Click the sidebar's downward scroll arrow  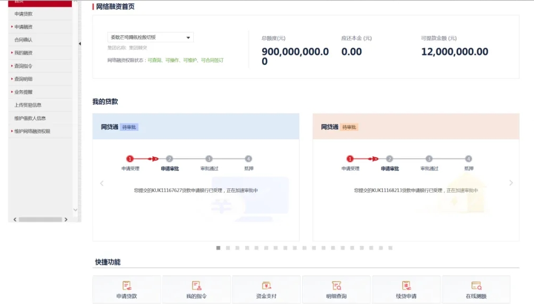[x=75, y=210]
